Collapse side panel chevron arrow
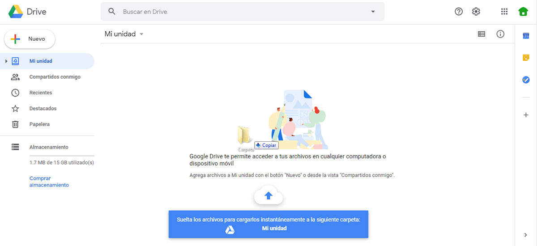Image resolution: width=537 pixels, height=246 pixels. 526,235
